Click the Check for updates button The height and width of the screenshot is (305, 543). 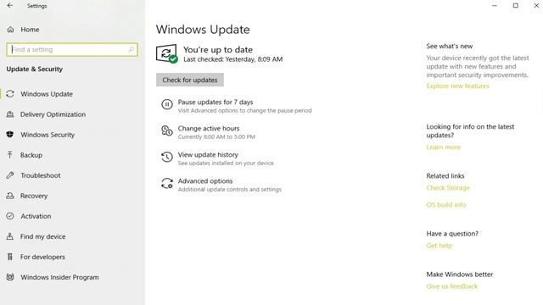pos(190,80)
